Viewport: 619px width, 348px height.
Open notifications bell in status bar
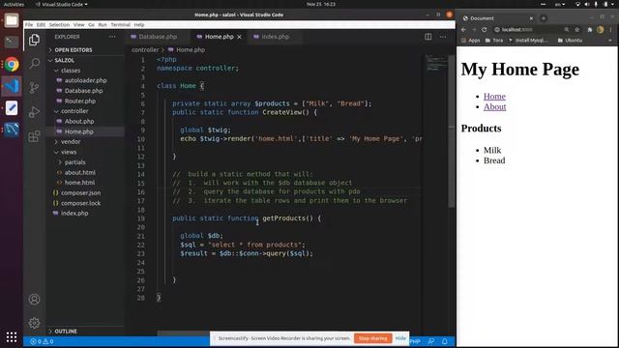445,341
